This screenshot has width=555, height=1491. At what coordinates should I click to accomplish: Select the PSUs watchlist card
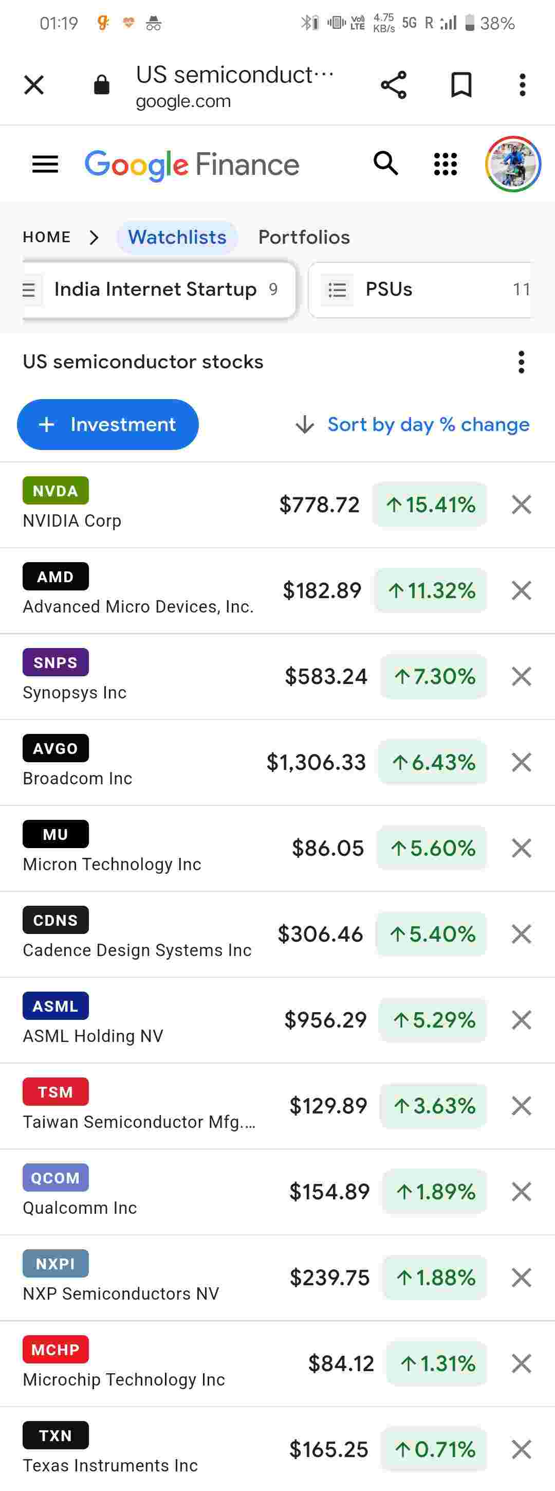coord(420,290)
